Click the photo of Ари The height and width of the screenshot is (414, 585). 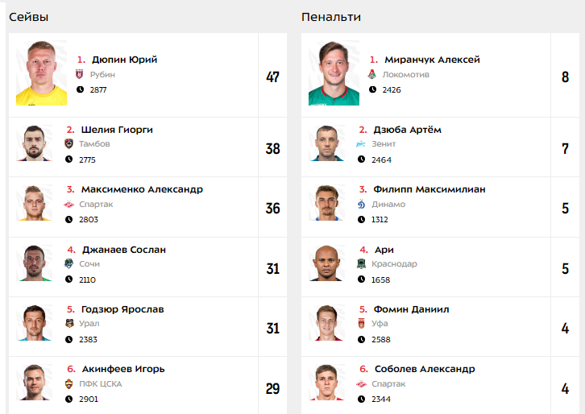[326, 263]
